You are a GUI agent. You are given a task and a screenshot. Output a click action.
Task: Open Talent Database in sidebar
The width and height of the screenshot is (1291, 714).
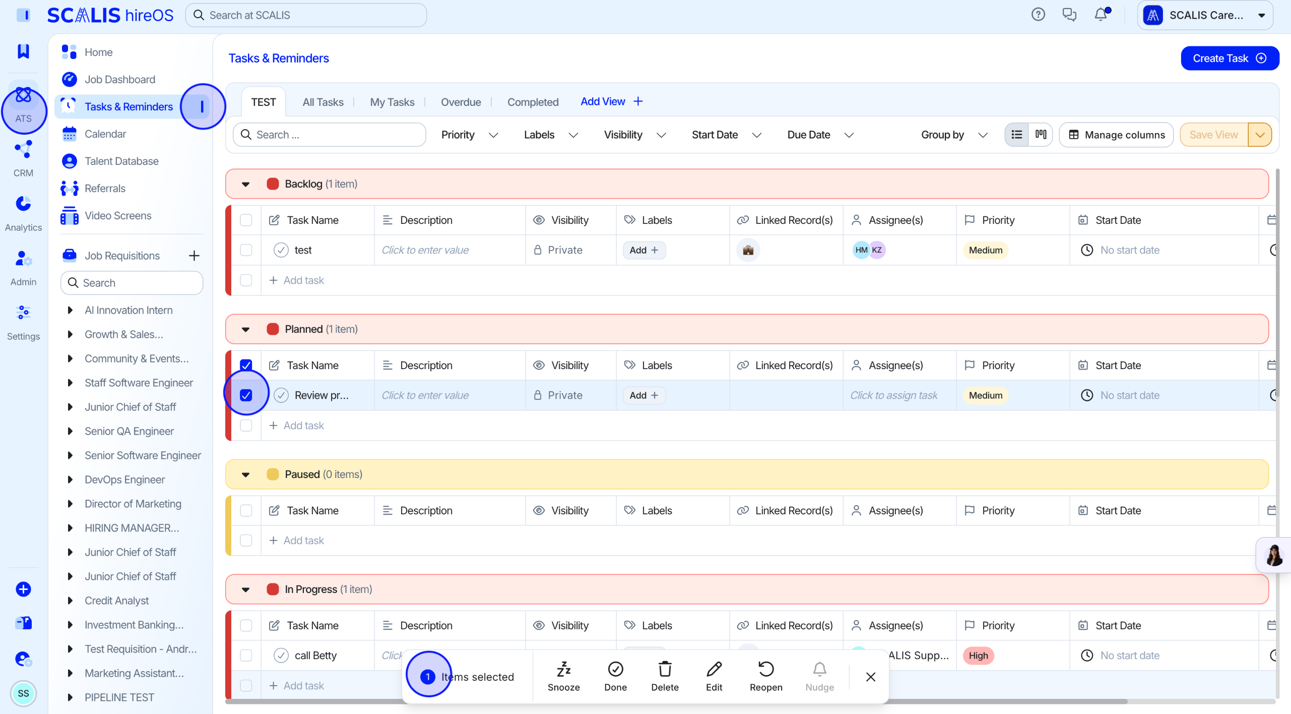coord(131,161)
